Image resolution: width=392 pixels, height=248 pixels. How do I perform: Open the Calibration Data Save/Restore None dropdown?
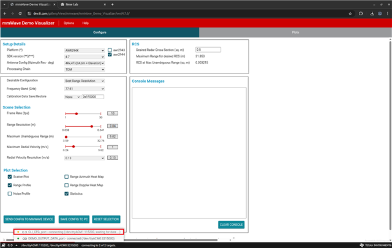72,97
